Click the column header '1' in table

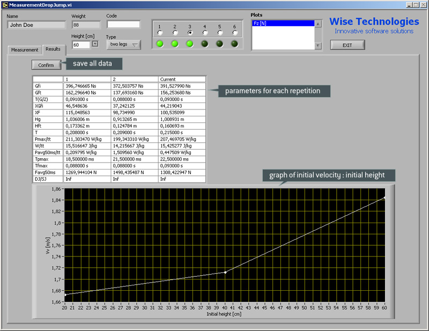87,79
